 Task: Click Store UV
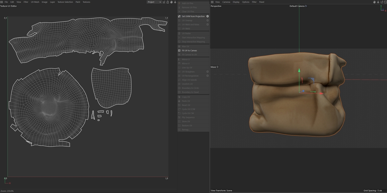tap(193, 122)
